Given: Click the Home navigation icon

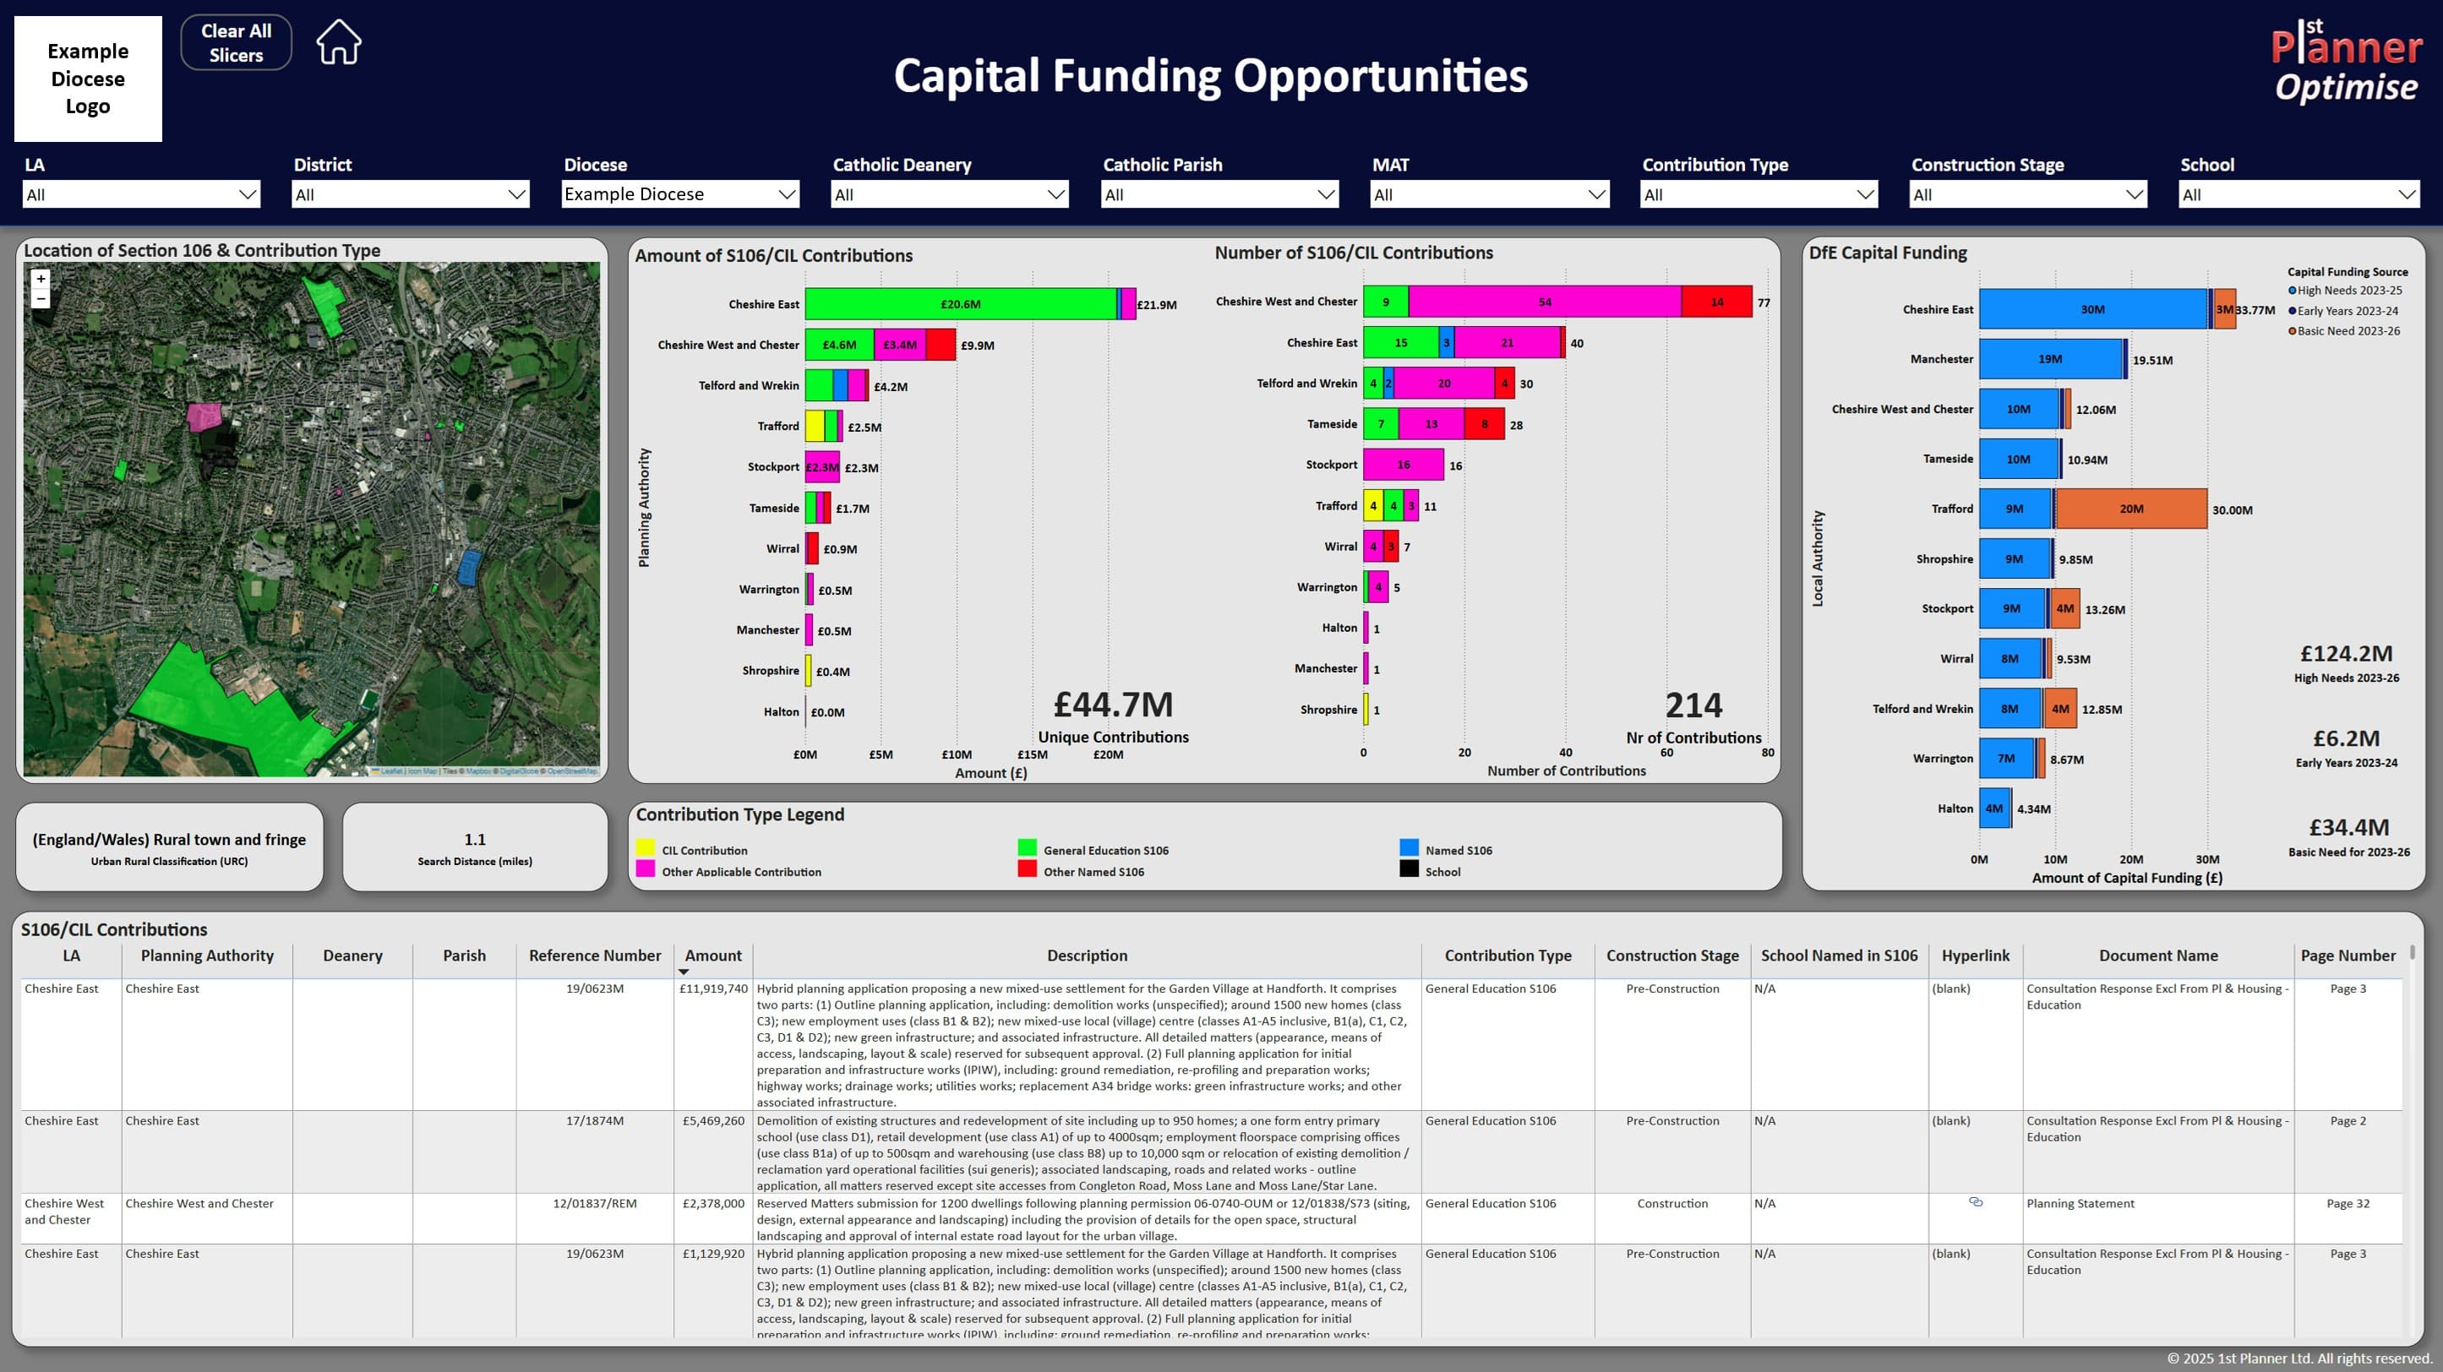Looking at the screenshot, I should pyautogui.click(x=338, y=41).
